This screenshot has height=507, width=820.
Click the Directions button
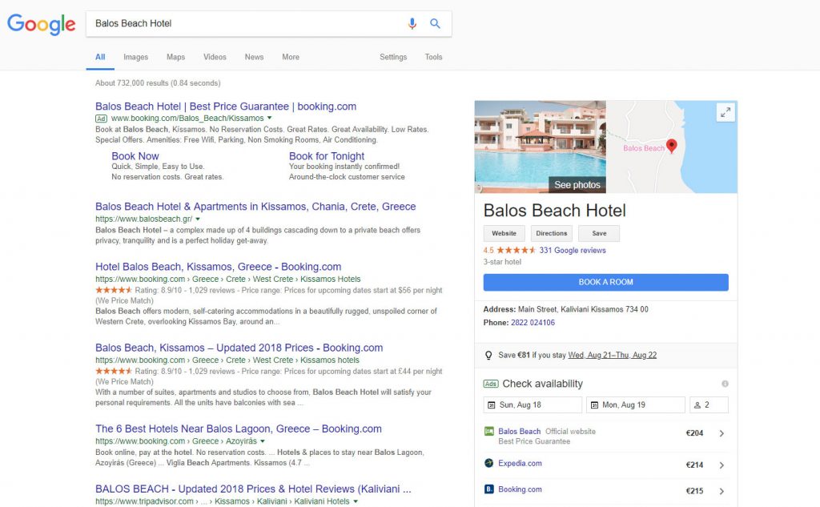pyautogui.click(x=551, y=233)
